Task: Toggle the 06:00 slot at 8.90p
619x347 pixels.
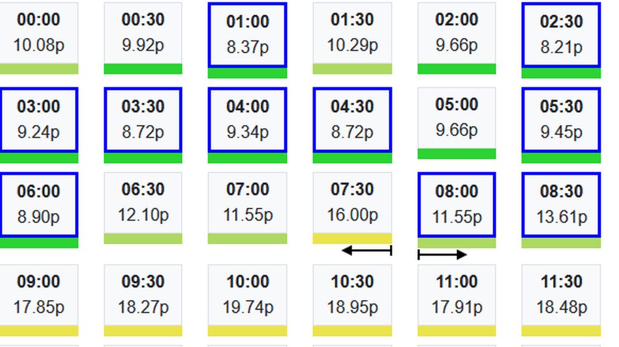Action: (x=39, y=204)
